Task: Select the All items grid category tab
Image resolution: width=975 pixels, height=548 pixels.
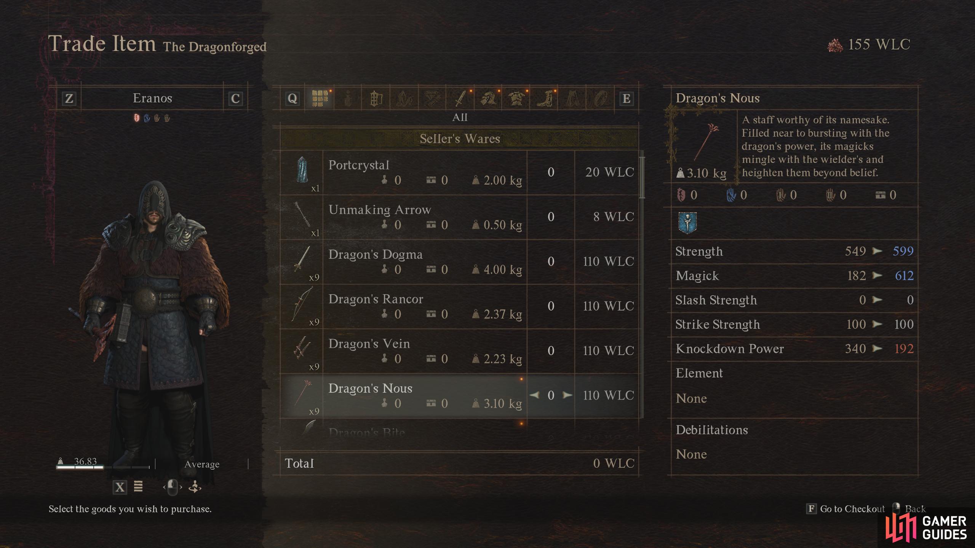Action: [x=320, y=99]
